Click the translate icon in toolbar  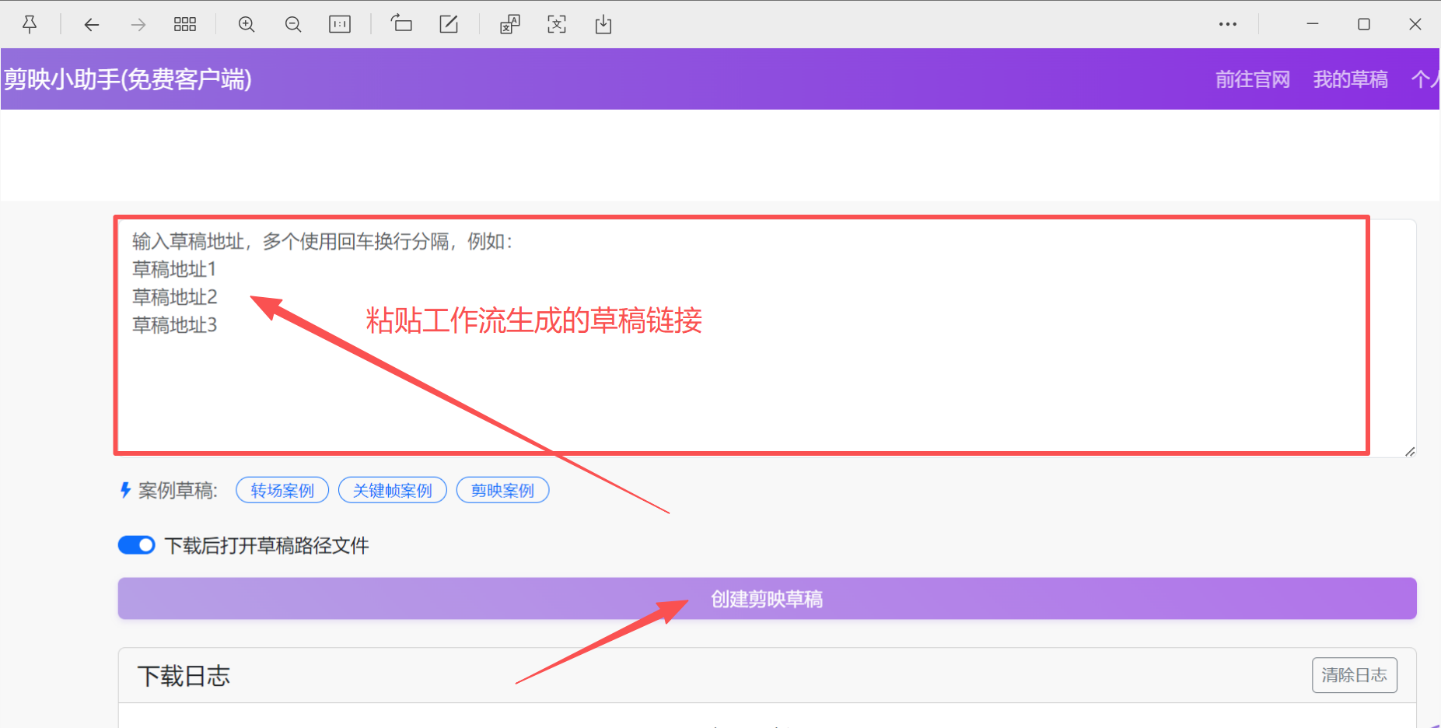tap(509, 24)
